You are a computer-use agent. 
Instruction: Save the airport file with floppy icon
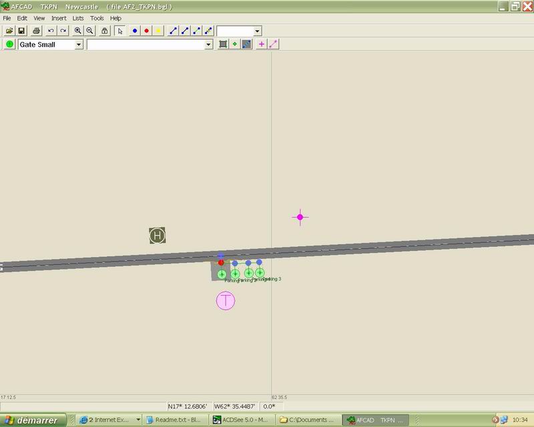[x=21, y=31]
